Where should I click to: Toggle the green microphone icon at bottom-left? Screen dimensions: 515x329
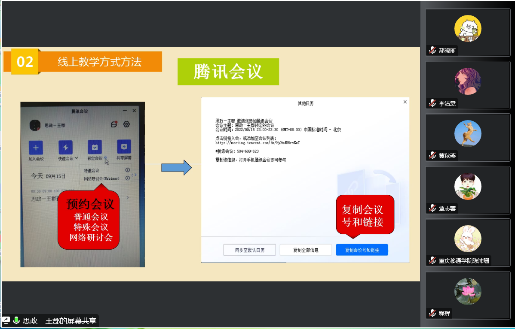16,320
